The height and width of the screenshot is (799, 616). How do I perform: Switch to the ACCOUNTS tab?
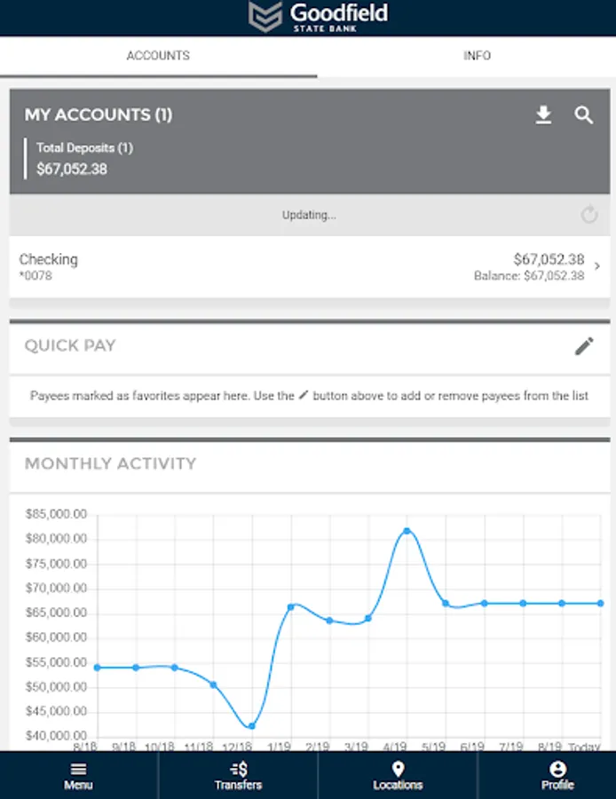pyautogui.click(x=158, y=56)
